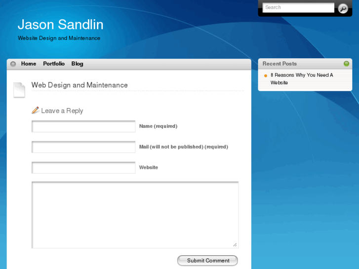
Task: Click the Submit Comment button
Action: [207, 261]
